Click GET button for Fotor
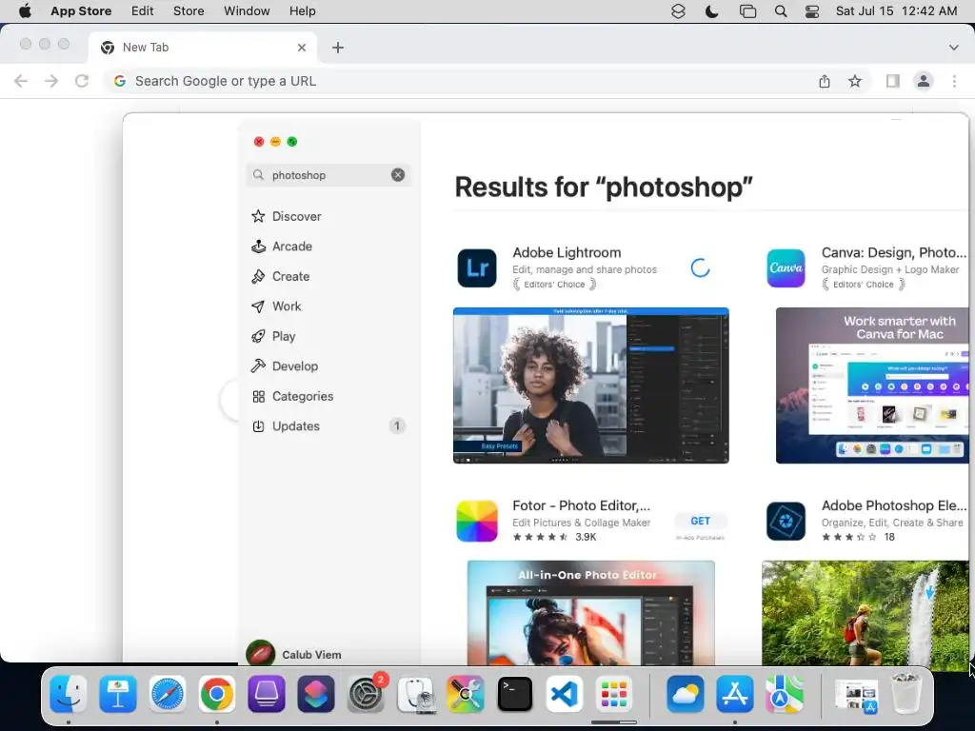This screenshot has height=731, width=975. pyautogui.click(x=700, y=521)
